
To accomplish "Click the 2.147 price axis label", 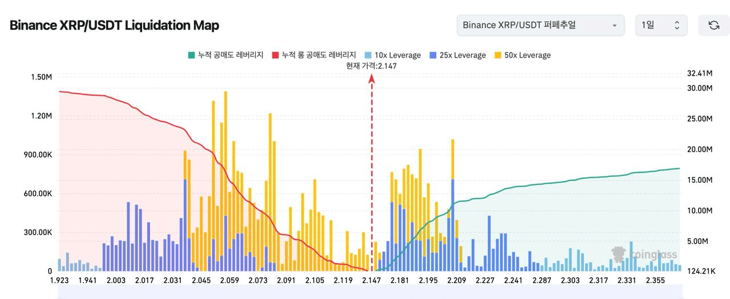I will tap(372, 280).
